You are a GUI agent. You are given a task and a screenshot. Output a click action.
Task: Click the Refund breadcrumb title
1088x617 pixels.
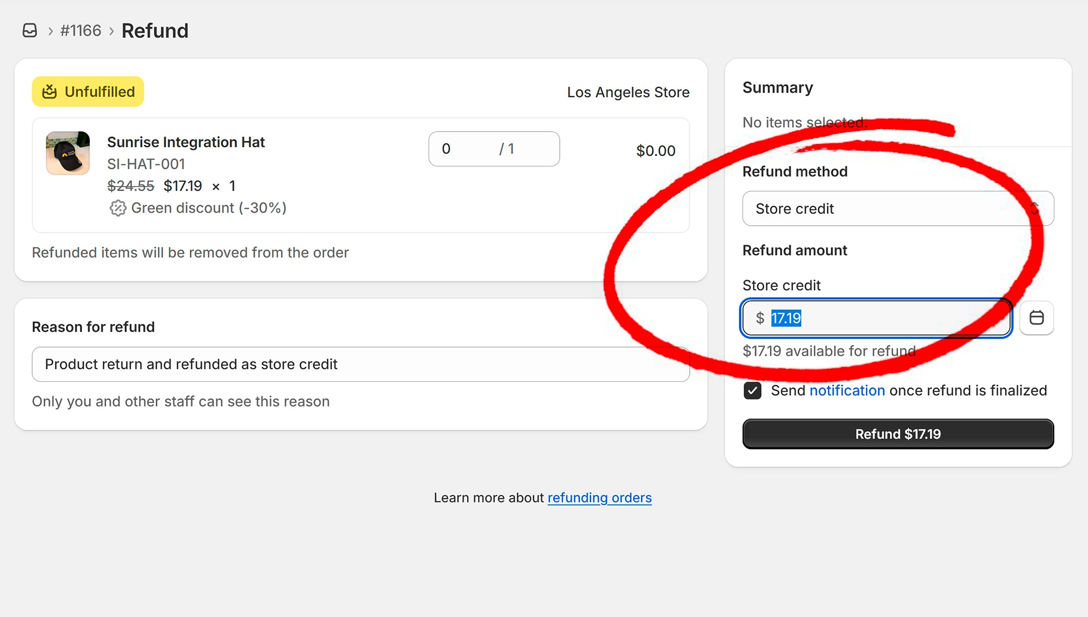coord(155,30)
